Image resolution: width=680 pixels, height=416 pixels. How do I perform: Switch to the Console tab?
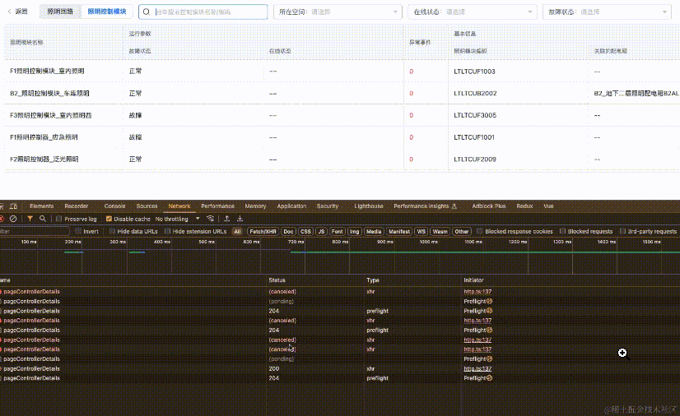[x=114, y=206]
